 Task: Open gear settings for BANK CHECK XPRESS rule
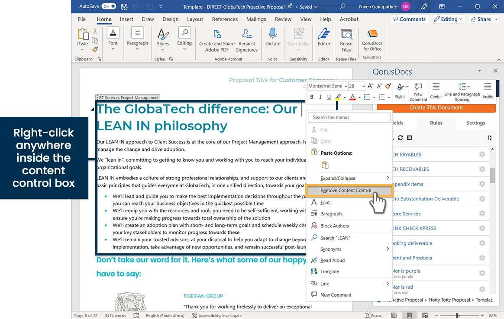(x=482, y=228)
